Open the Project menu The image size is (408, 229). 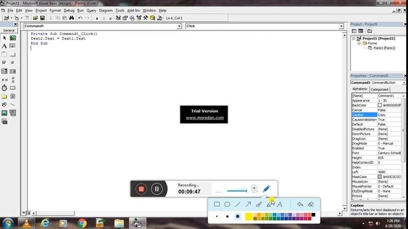(x=41, y=10)
